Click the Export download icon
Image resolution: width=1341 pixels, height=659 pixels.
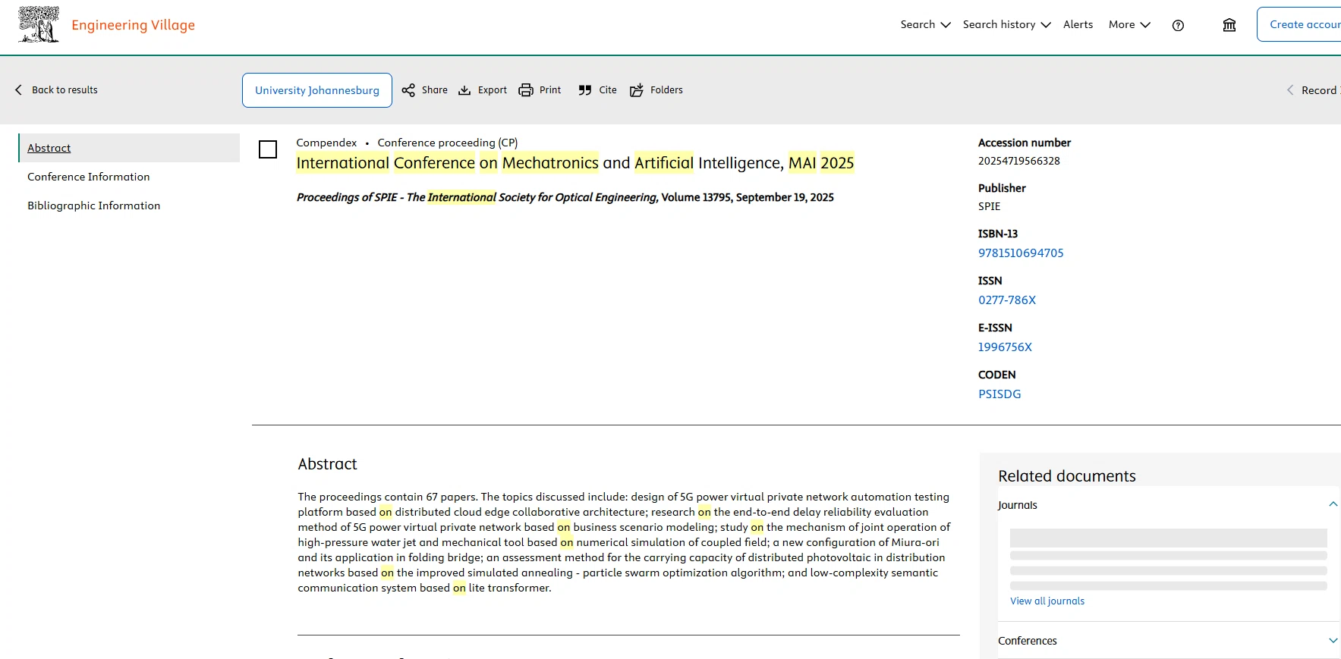point(464,90)
